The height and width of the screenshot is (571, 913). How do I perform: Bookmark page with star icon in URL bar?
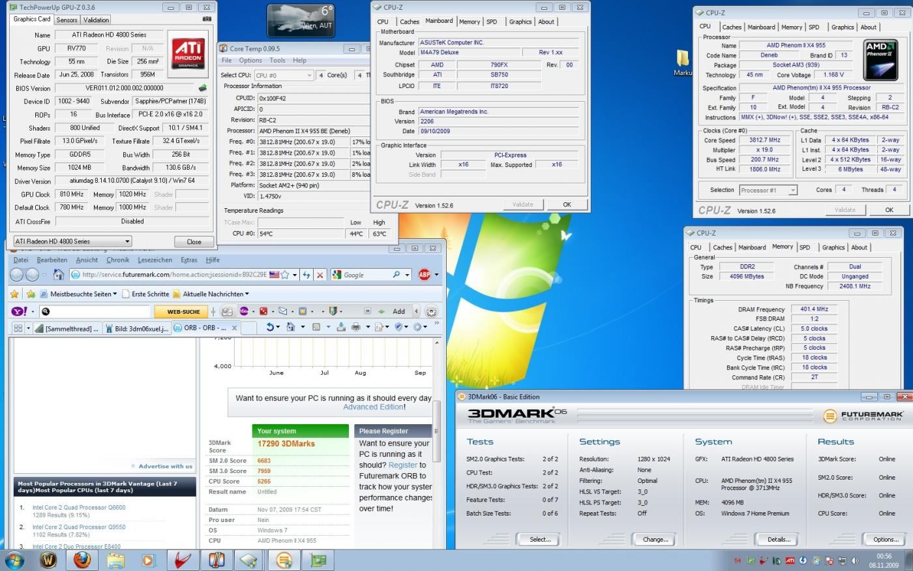[x=284, y=275]
